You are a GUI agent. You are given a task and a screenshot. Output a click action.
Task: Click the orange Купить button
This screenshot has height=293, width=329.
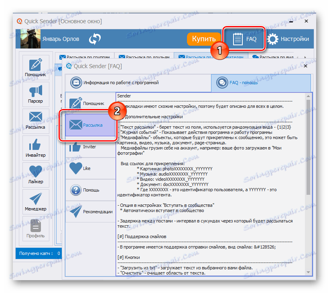tap(204, 39)
